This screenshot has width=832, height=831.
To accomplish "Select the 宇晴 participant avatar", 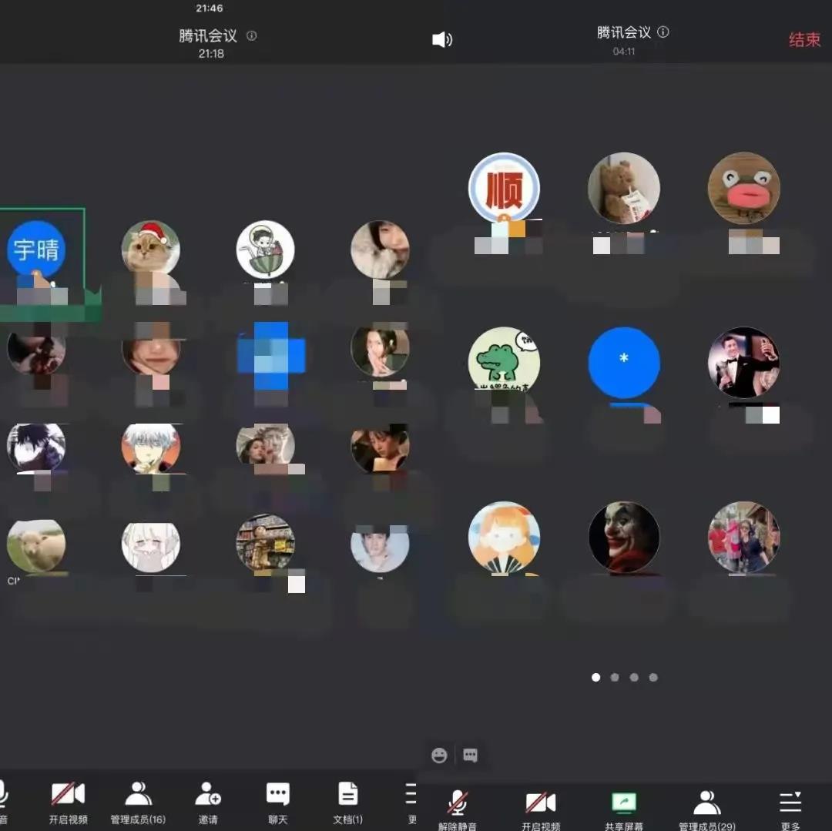I will click(36, 250).
